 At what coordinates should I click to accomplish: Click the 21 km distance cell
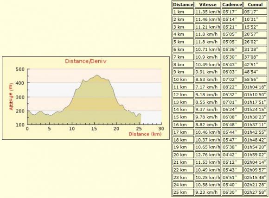(183, 162)
